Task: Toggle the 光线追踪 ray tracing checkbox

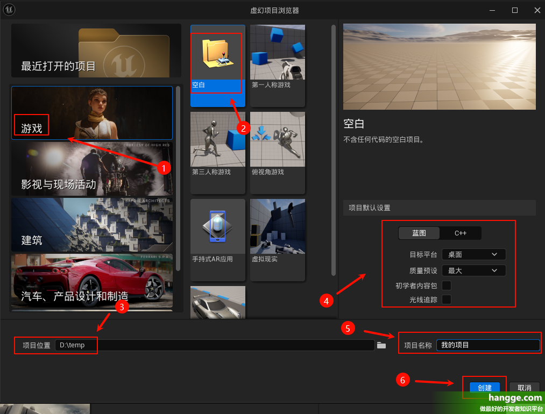Action: [x=446, y=299]
